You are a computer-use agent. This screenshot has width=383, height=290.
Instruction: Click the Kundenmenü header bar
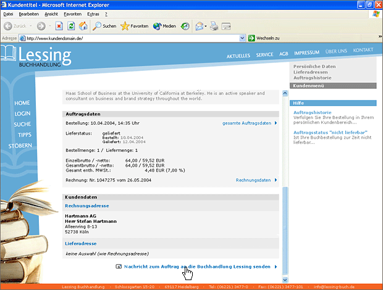(333, 86)
